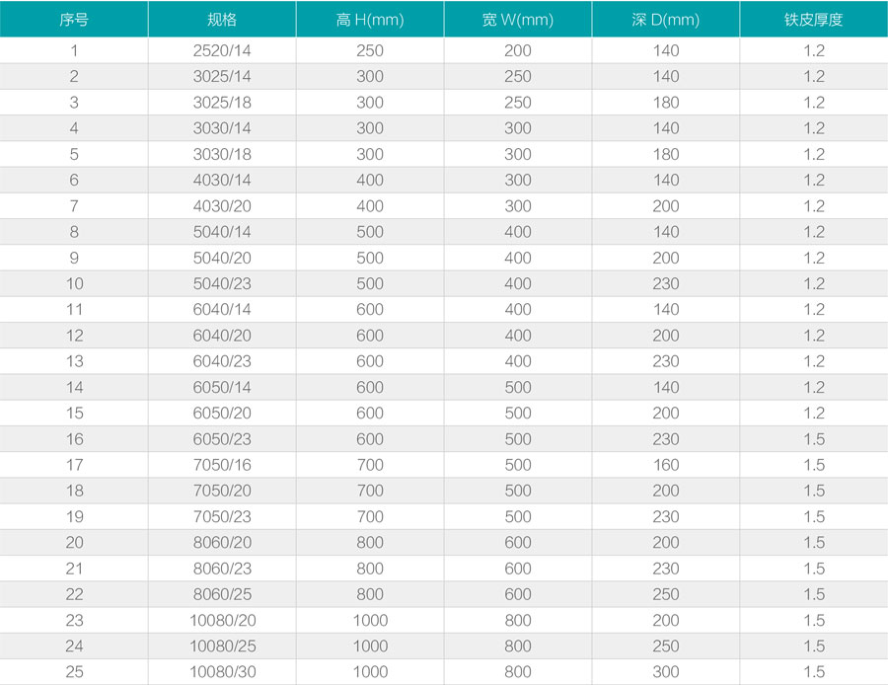The height and width of the screenshot is (685, 888).
Task: Click the 规格 column header
Action: (x=222, y=20)
